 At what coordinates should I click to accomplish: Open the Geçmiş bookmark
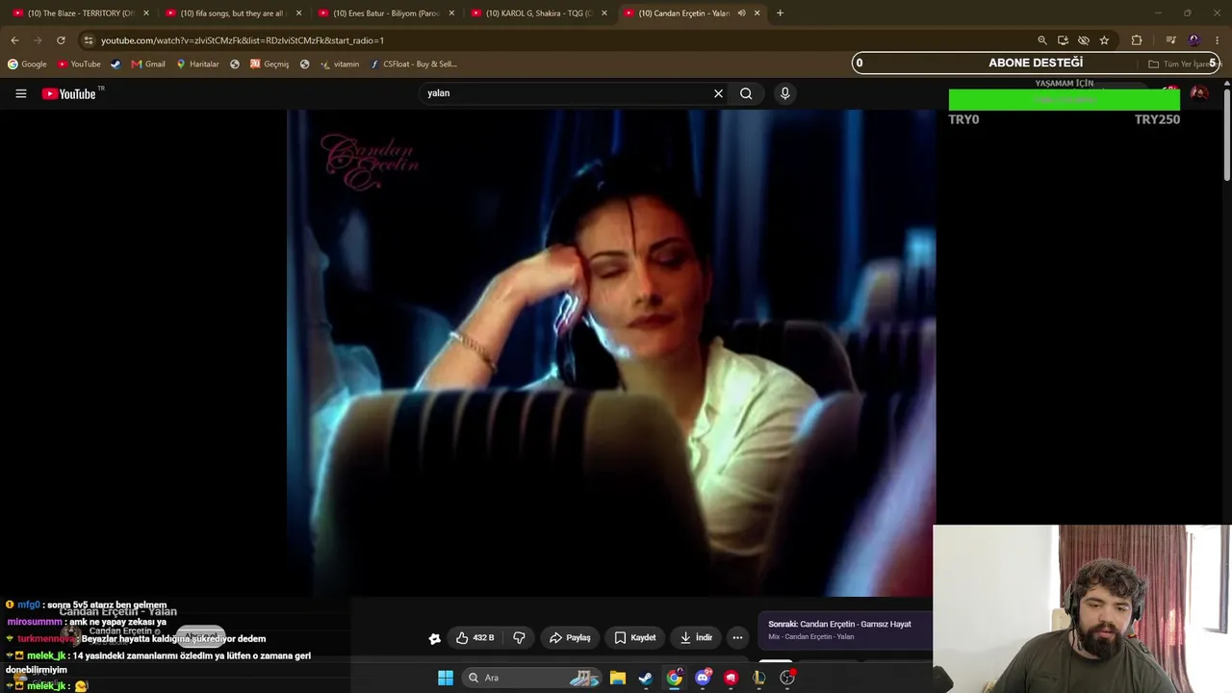[269, 64]
